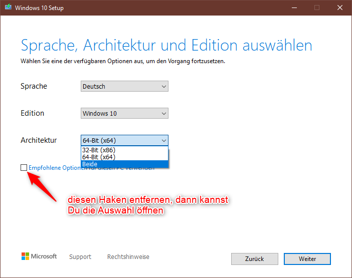
Task: Minimize the Windows 10 Setup window
Action: click(294, 8)
